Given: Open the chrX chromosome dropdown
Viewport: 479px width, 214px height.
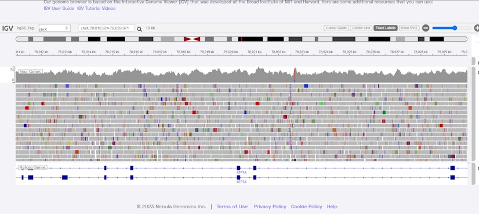Looking at the screenshot, I should pyautogui.click(x=55, y=28).
